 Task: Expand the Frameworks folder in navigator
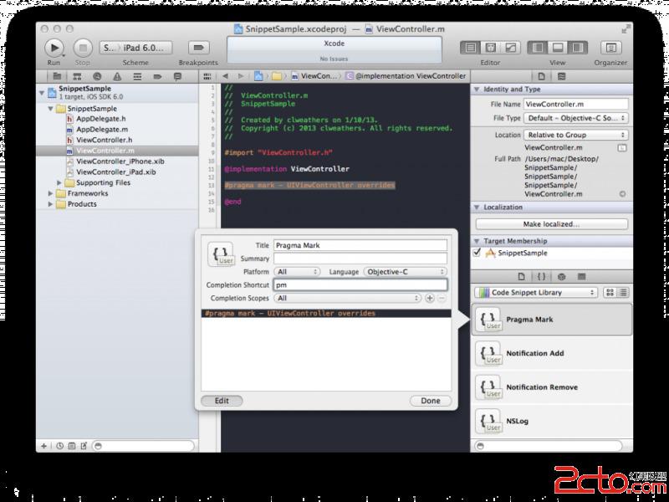(51, 193)
